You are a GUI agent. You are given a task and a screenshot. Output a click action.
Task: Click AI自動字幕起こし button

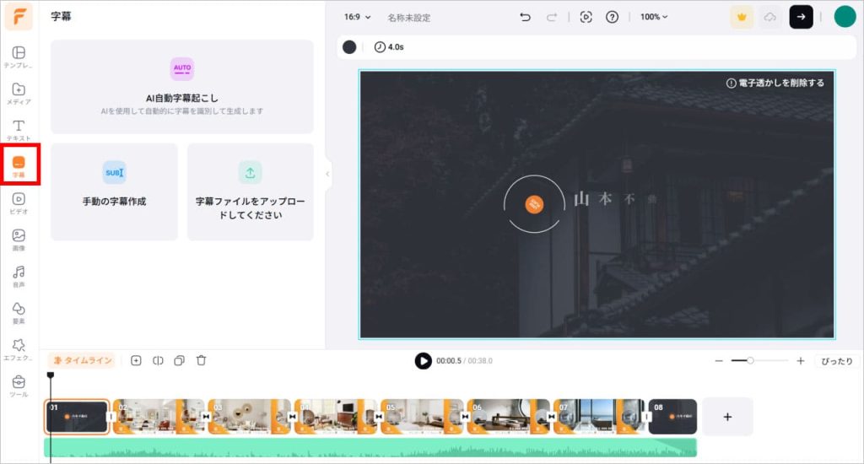coord(181,87)
